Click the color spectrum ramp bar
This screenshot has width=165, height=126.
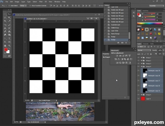point(150,23)
